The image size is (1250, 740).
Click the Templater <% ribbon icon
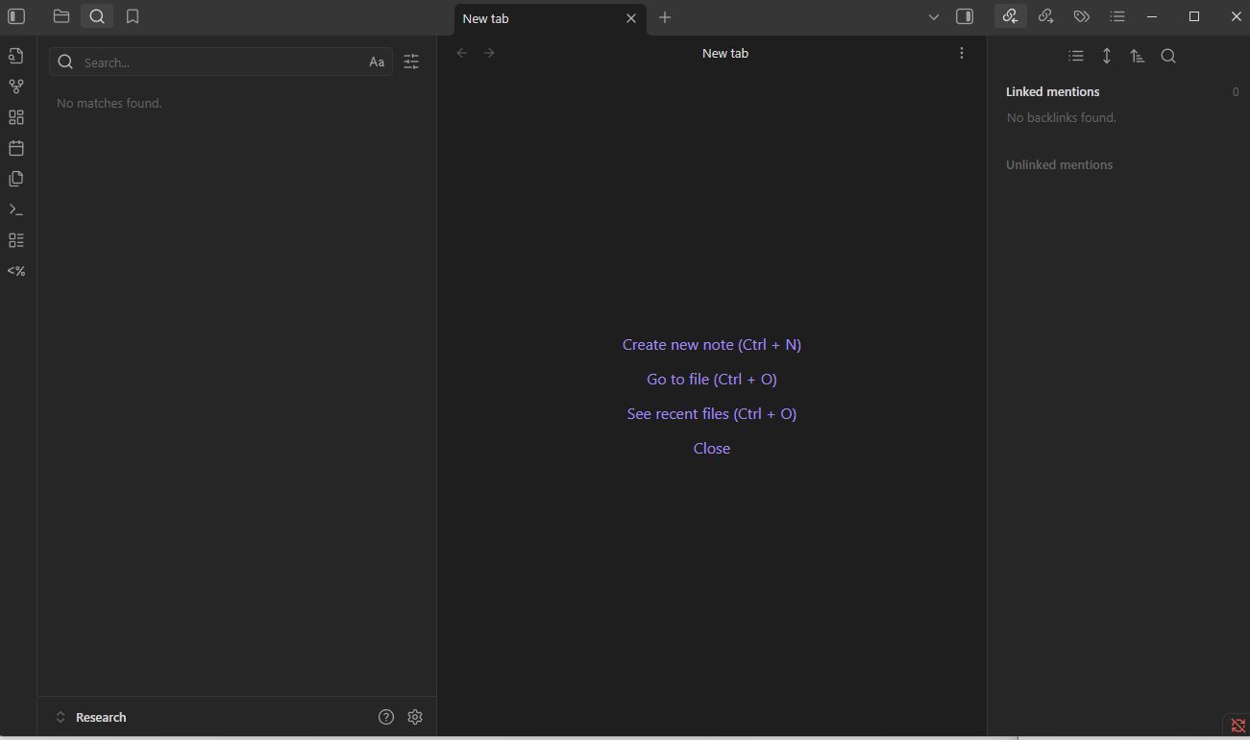click(x=16, y=271)
